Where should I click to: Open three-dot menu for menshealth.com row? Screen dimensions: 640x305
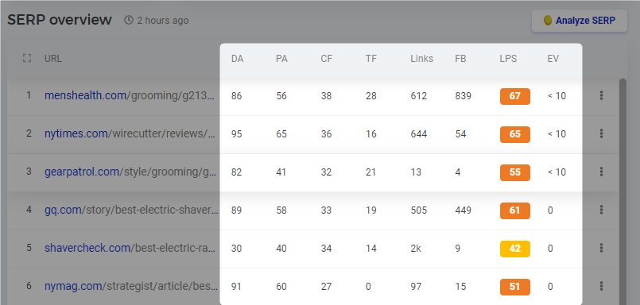click(x=601, y=96)
